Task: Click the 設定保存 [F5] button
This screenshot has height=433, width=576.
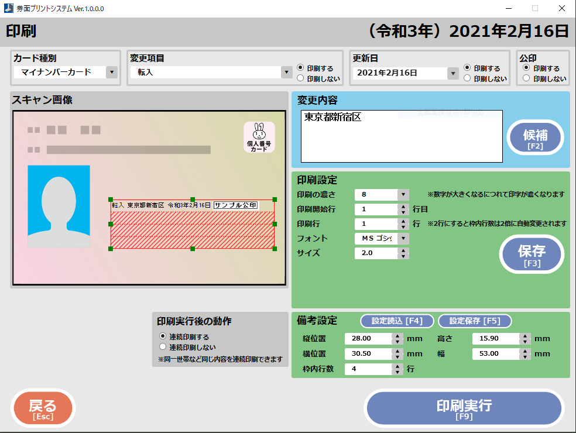Action: (x=474, y=321)
